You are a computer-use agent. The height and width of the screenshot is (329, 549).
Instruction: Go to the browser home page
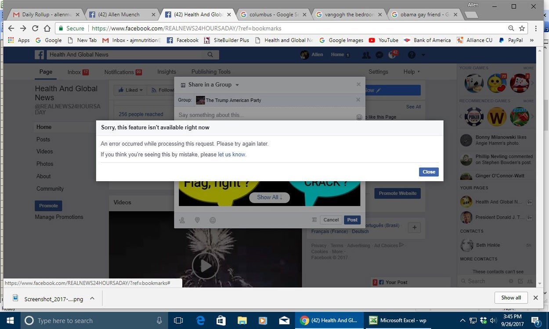(x=47, y=29)
